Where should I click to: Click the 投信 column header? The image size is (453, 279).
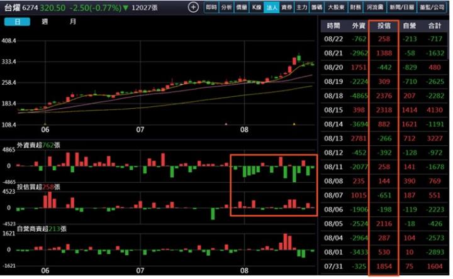pos(384,26)
